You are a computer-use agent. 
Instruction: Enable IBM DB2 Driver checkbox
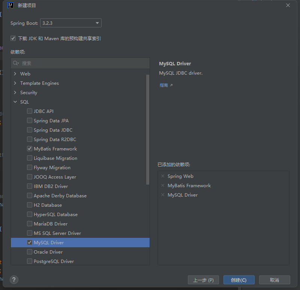pyautogui.click(x=30, y=186)
